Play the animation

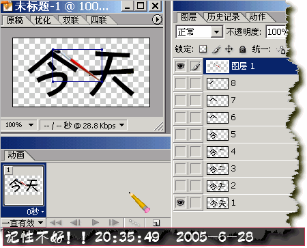[x=96, y=222]
